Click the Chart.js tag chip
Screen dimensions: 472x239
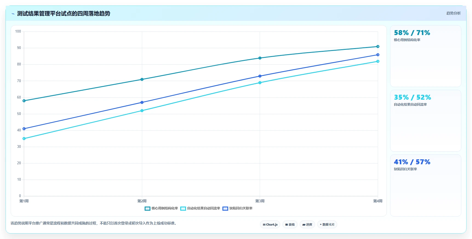(x=270, y=224)
